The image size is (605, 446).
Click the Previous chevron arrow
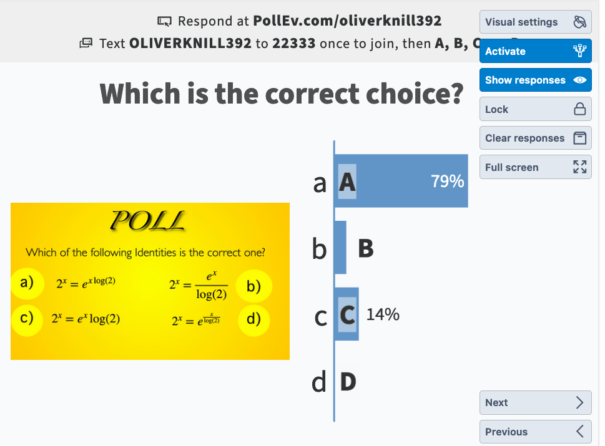(x=579, y=432)
